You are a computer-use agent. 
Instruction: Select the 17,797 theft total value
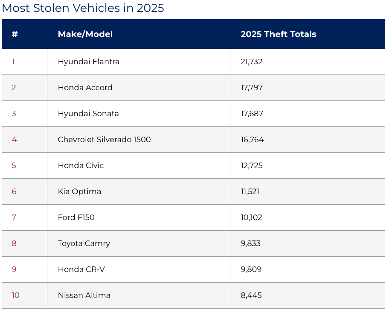tap(252, 88)
